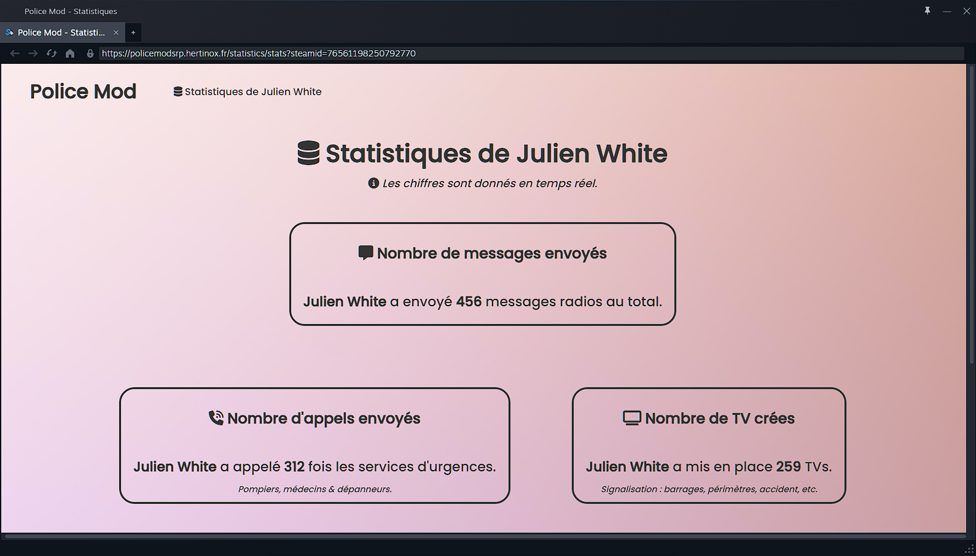Viewport: 976px width, 556px height.
Task: Click the pin icon in title bar
Action: click(x=927, y=10)
